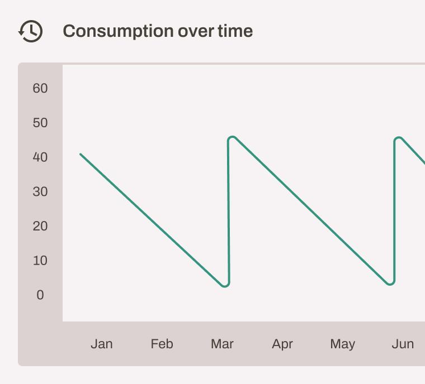Select the 50 y-axis label
425x384 pixels.
coord(40,123)
